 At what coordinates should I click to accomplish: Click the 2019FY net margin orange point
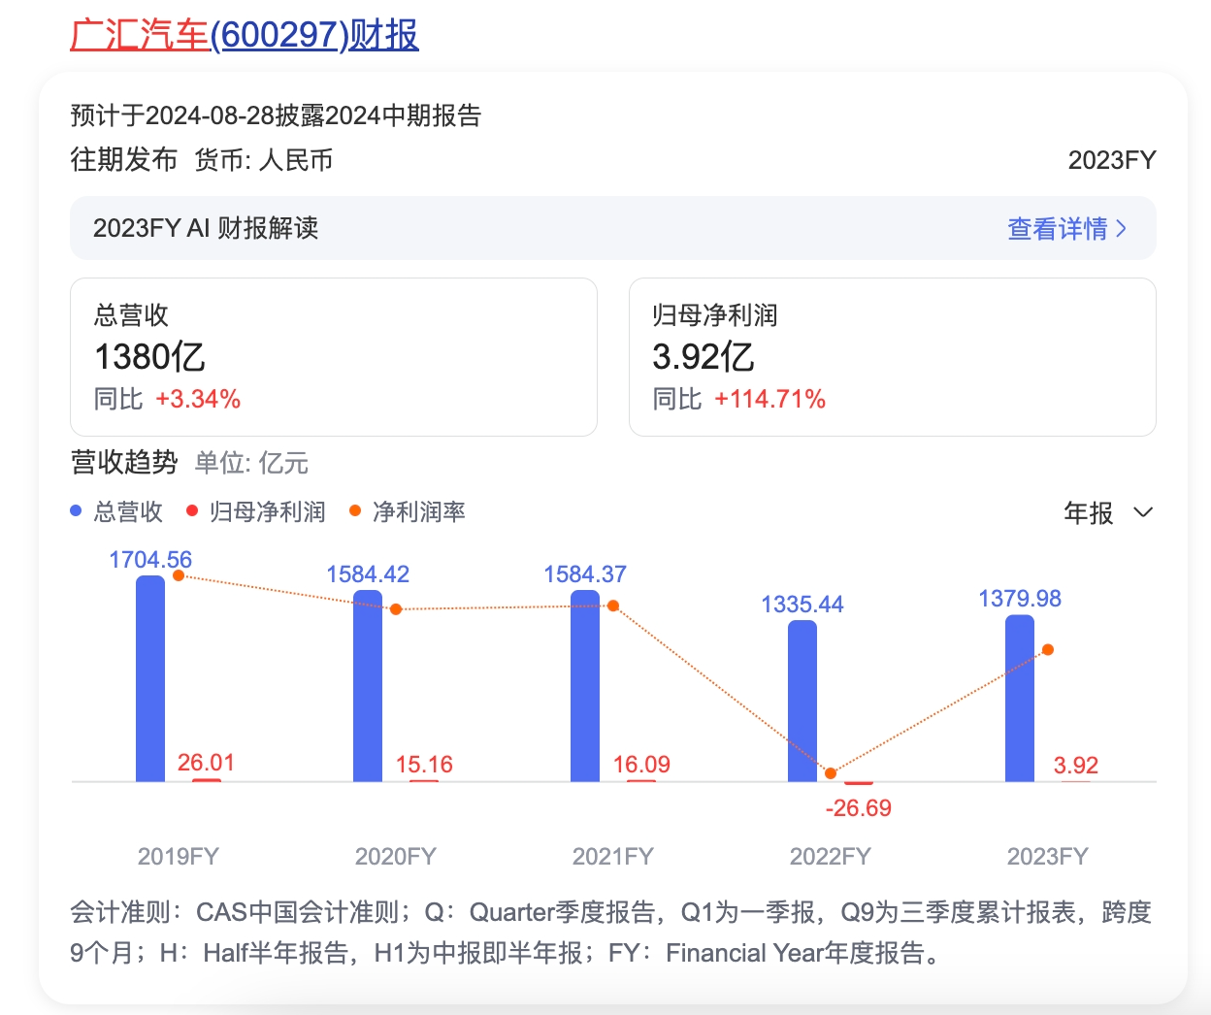(179, 575)
